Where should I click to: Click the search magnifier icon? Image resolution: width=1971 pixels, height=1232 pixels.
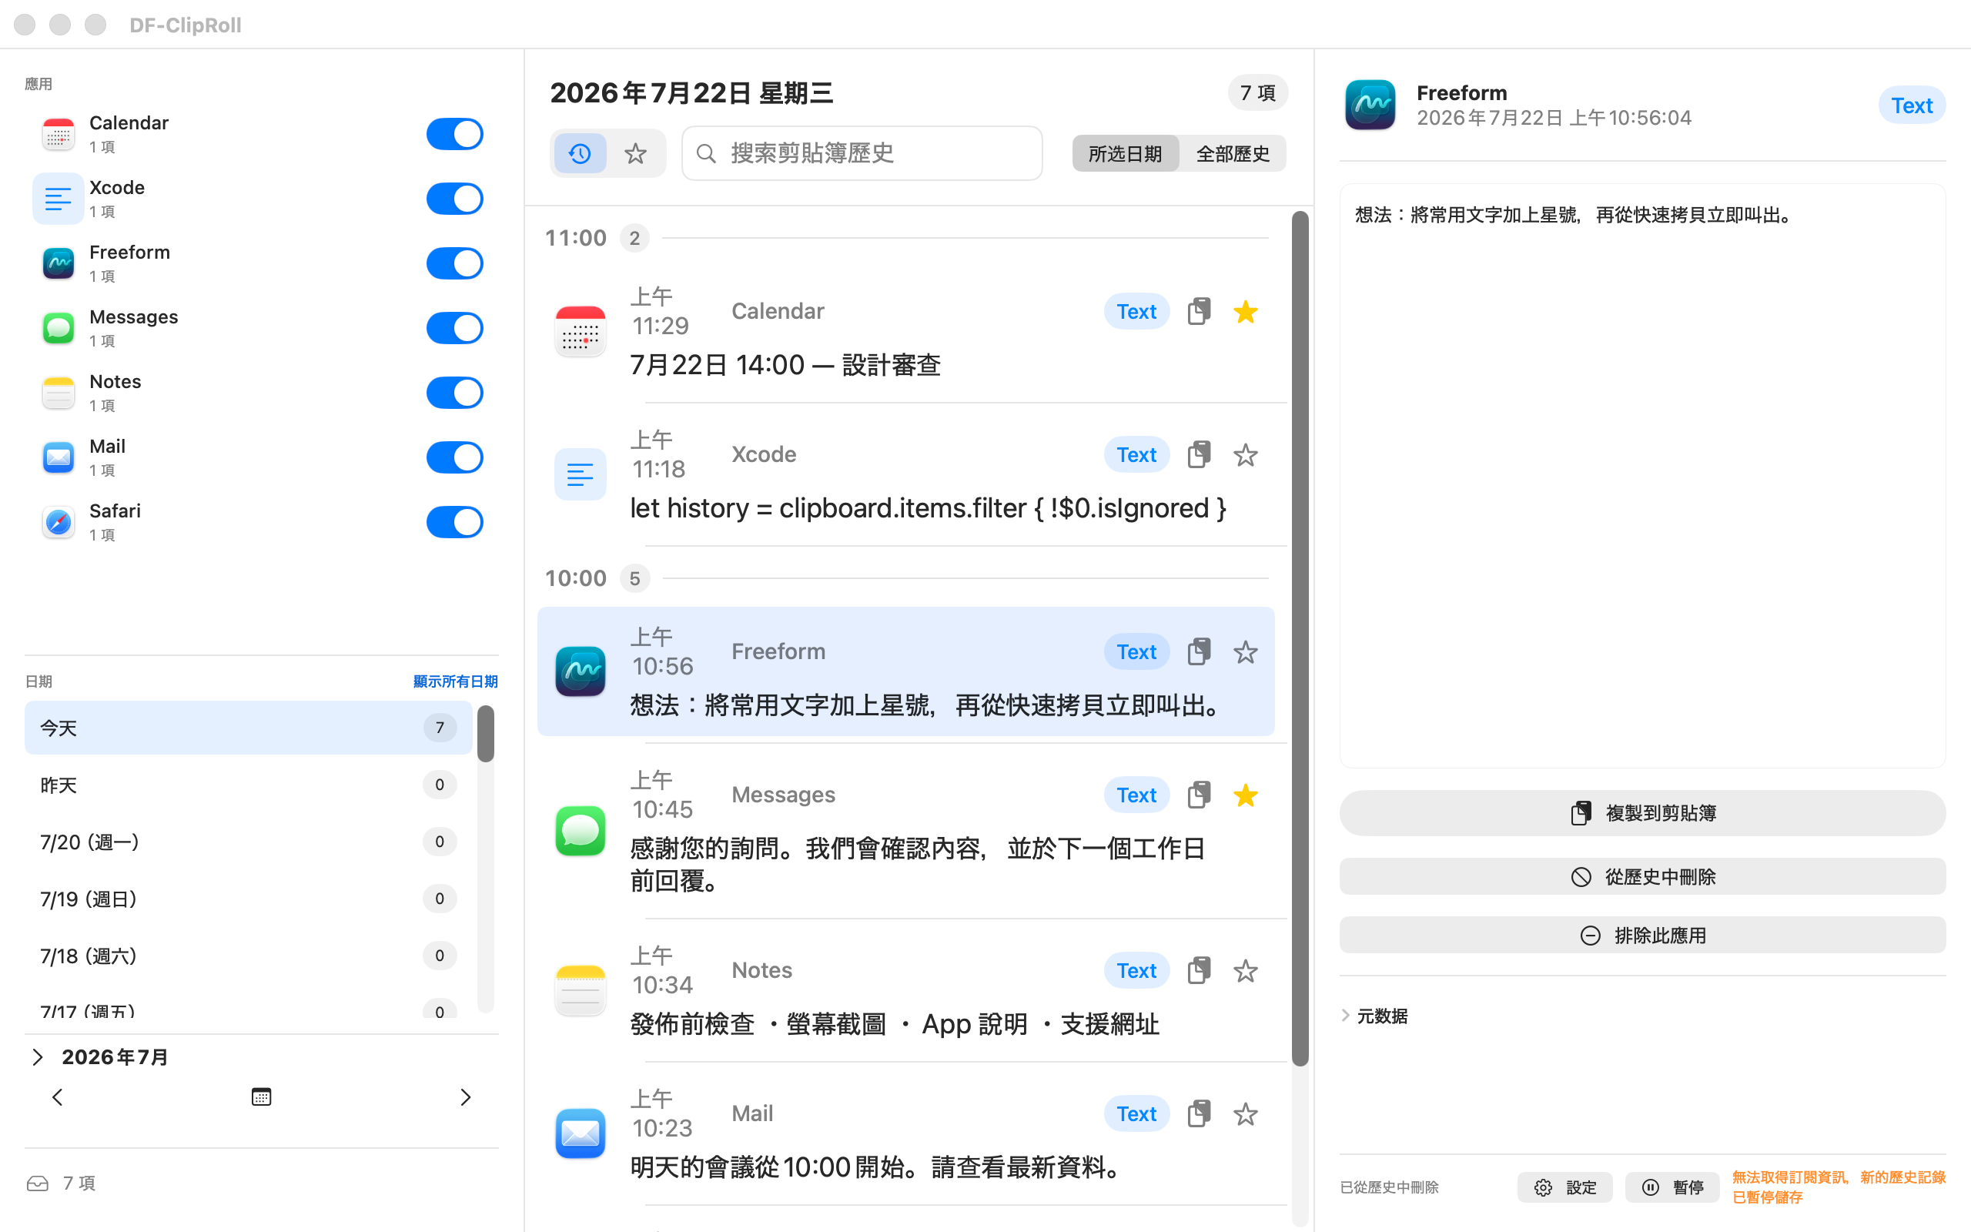coord(706,153)
